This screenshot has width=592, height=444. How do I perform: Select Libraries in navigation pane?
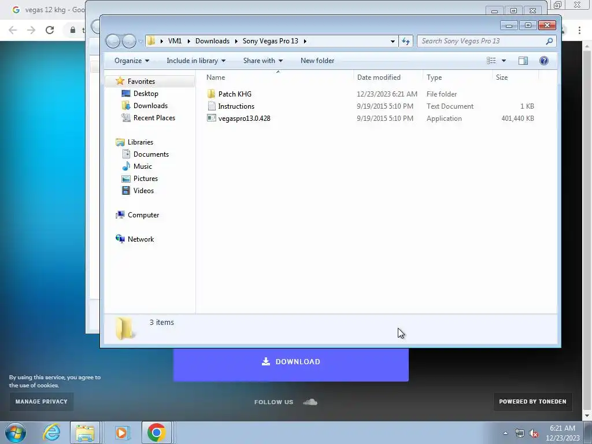pyautogui.click(x=140, y=142)
